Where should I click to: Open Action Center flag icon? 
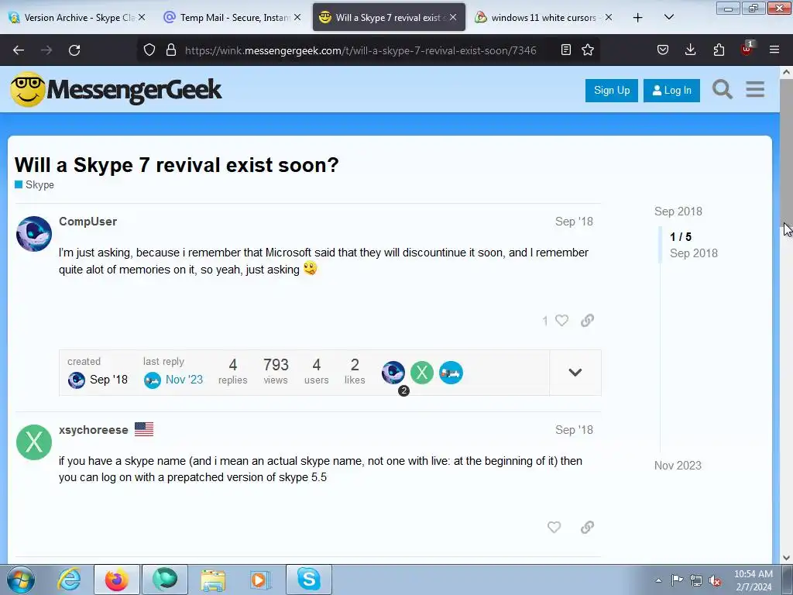(677, 580)
